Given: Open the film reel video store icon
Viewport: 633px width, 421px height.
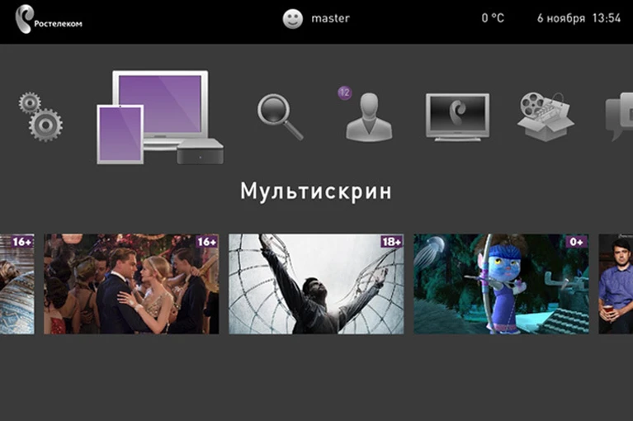Looking at the screenshot, I should pyautogui.click(x=546, y=116).
